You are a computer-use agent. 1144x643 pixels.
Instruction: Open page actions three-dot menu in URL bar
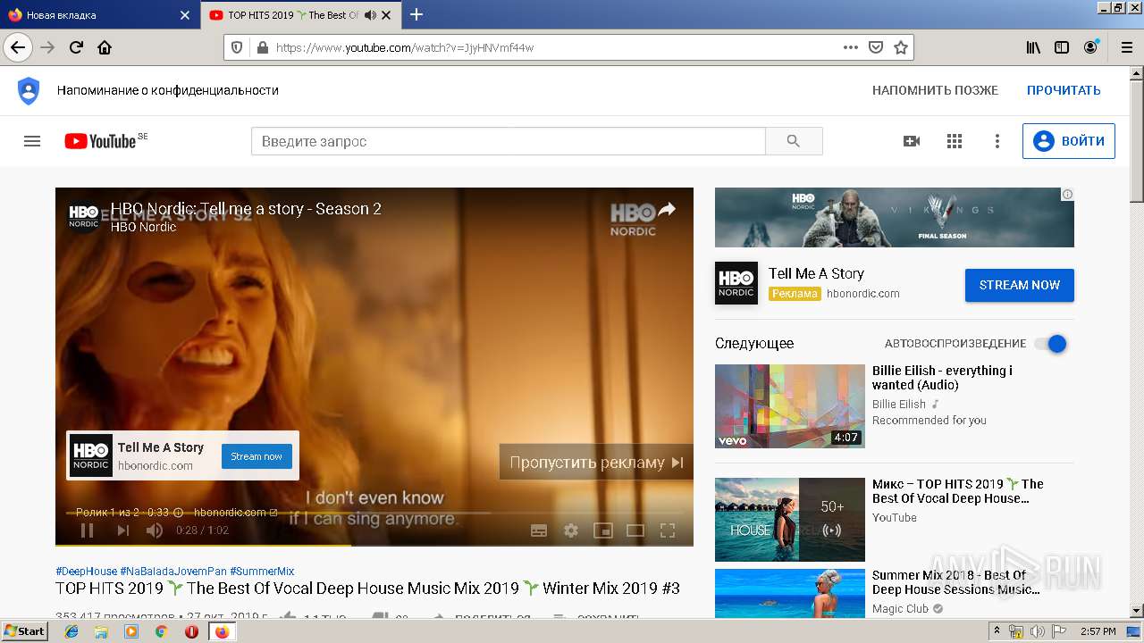[x=851, y=47]
